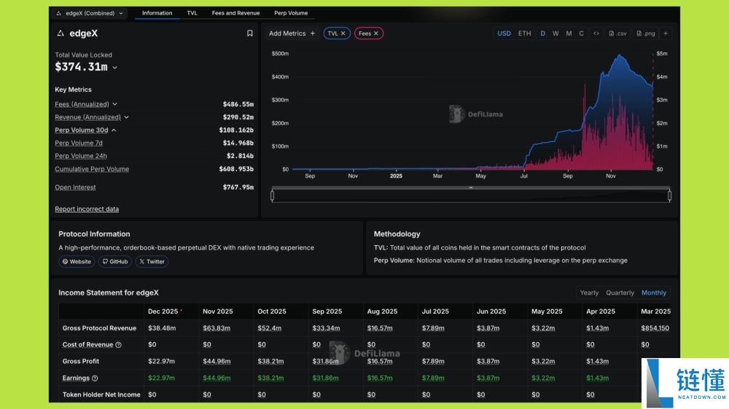Select cumulative (C) chart grouping
729x409 pixels.
[581, 33]
